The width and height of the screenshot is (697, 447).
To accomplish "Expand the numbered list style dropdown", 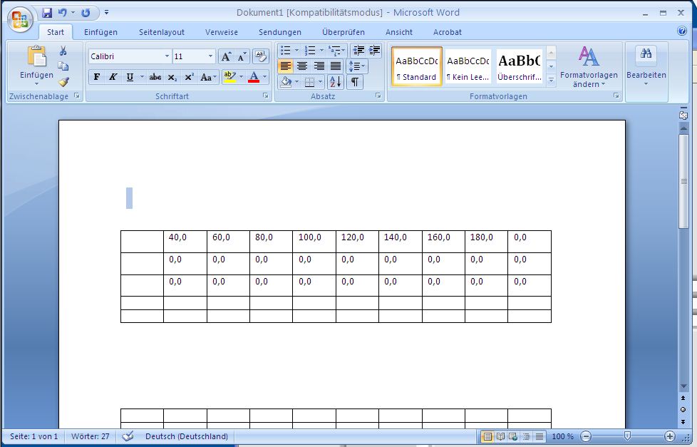I will (x=321, y=50).
